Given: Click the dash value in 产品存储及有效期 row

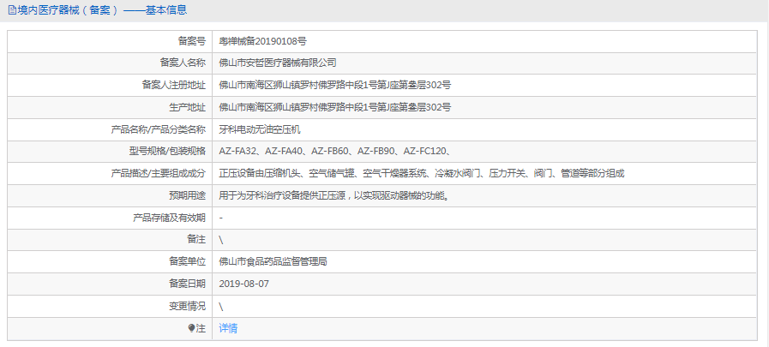Looking at the screenshot, I should 221,218.
